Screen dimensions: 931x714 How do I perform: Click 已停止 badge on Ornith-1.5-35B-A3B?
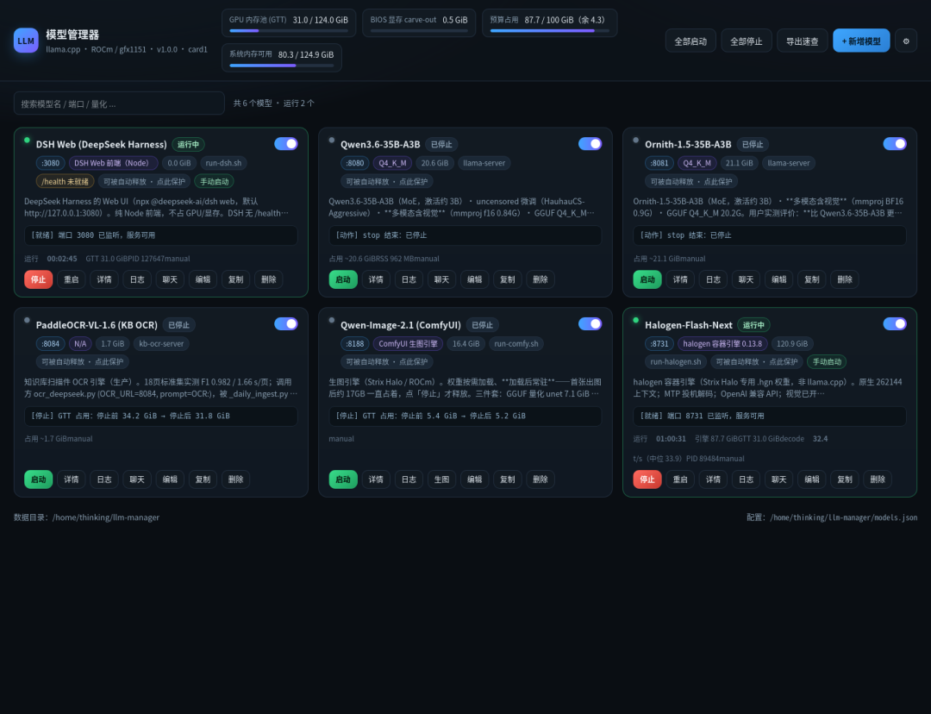(753, 144)
